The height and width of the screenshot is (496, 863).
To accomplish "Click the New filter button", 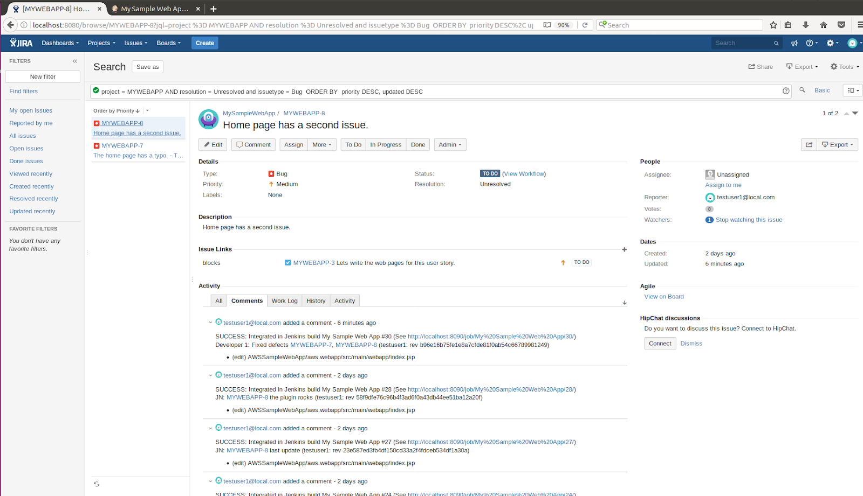I will click(x=43, y=77).
